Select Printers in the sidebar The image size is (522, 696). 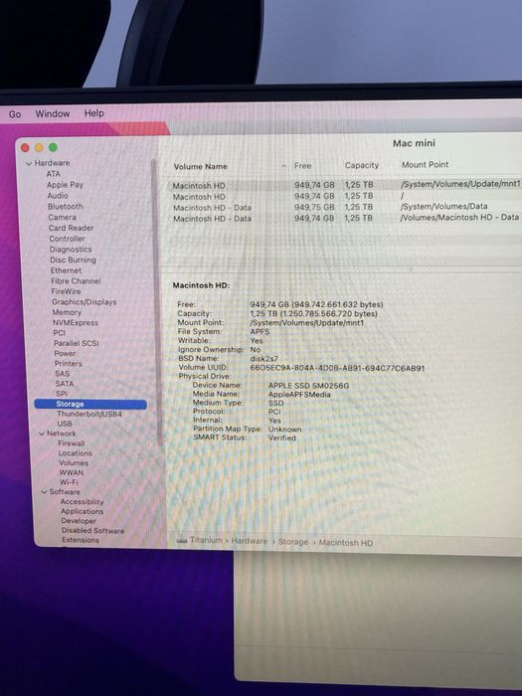point(69,364)
